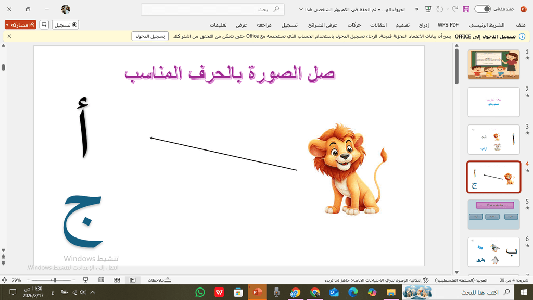Click the user account profile picture

pos(66,9)
